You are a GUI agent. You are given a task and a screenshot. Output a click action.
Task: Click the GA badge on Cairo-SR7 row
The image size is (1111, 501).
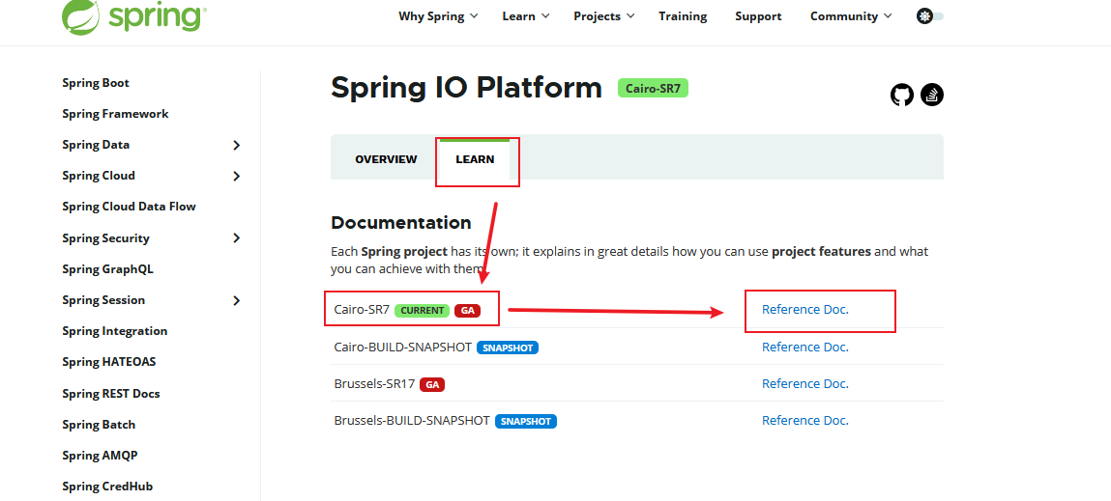[x=468, y=311]
